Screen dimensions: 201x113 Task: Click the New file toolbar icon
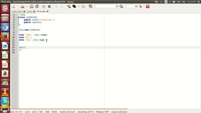[14, 6]
